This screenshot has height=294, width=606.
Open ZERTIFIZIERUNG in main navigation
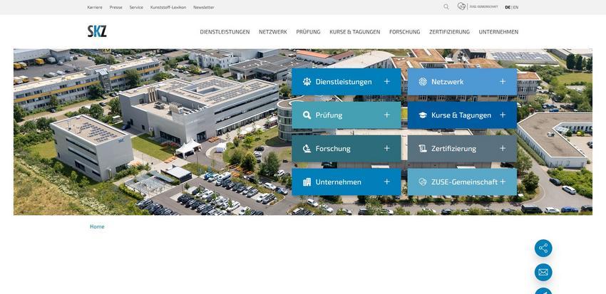(449, 32)
